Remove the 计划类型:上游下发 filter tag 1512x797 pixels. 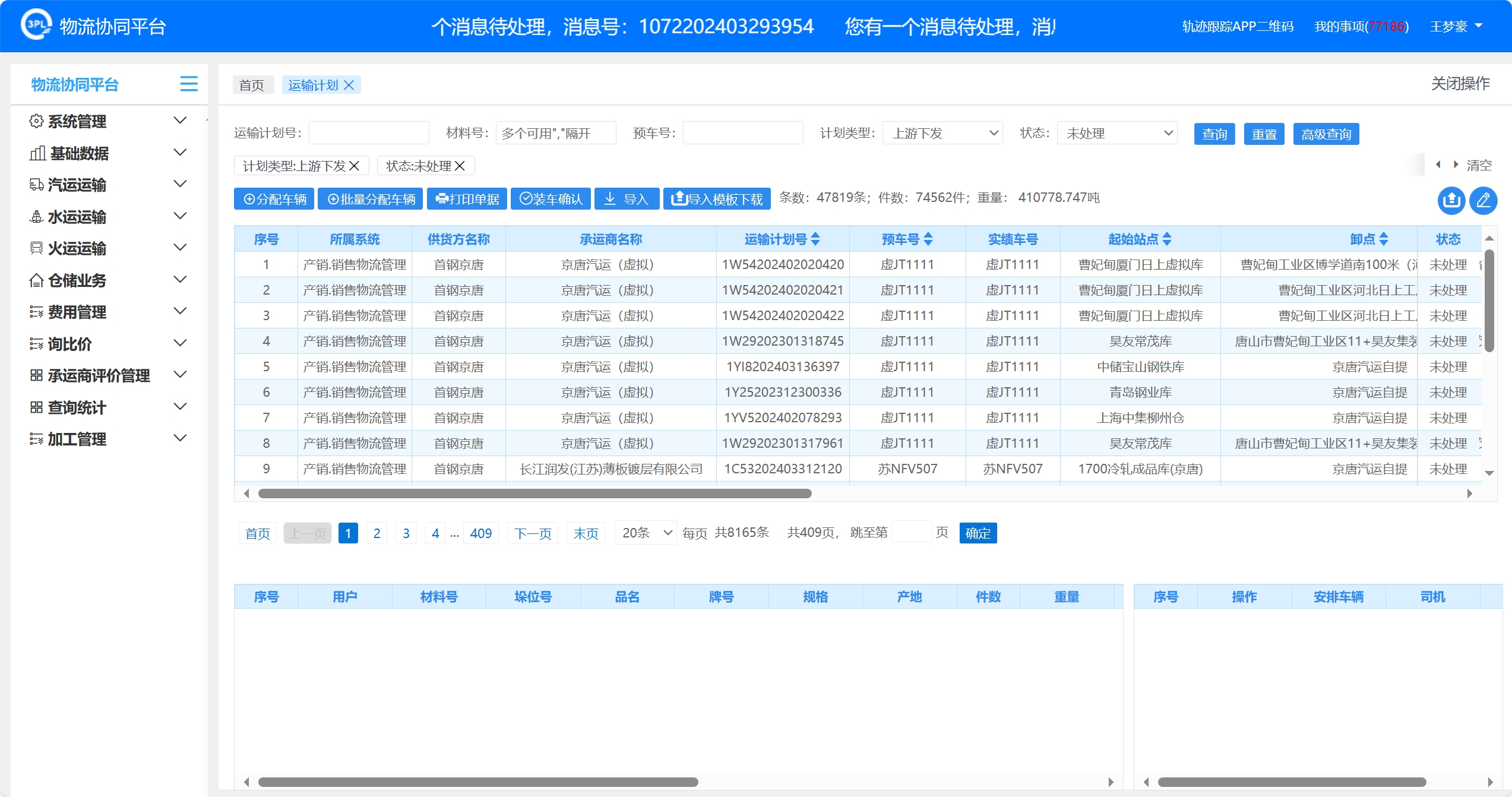[354, 166]
